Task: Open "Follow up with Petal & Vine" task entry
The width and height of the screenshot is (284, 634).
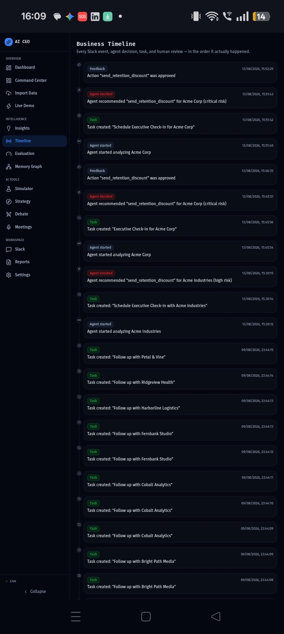Action: tap(180, 353)
